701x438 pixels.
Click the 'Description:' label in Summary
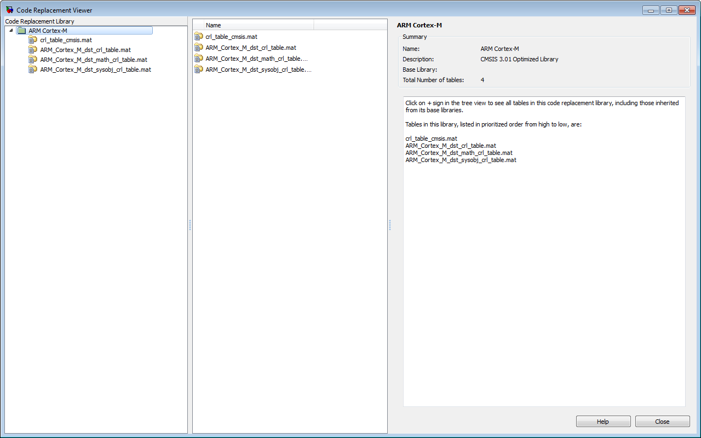pos(418,59)
